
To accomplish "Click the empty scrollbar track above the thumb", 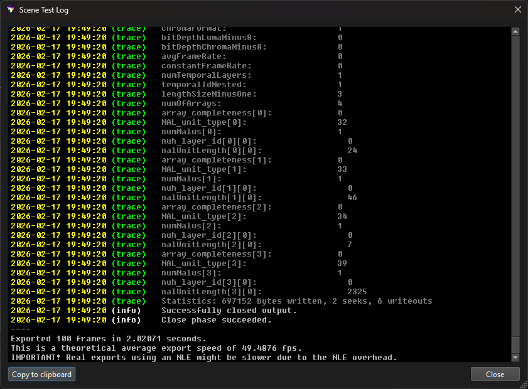I will tap(515, 188).
